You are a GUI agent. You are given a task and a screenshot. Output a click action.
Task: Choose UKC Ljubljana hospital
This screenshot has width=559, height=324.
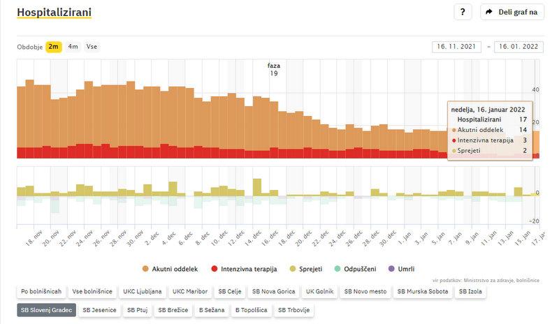[x=144, y=291]
